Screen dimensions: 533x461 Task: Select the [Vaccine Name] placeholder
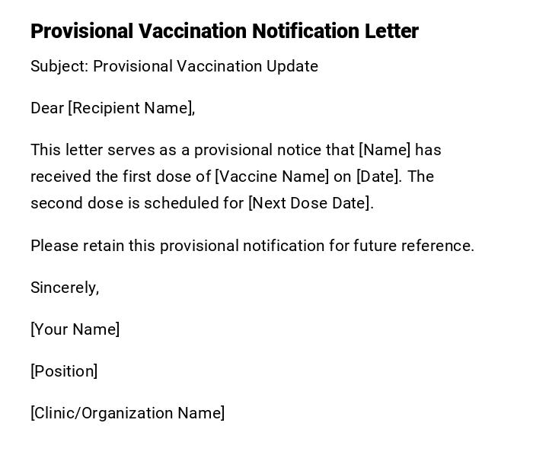point(272,176)
